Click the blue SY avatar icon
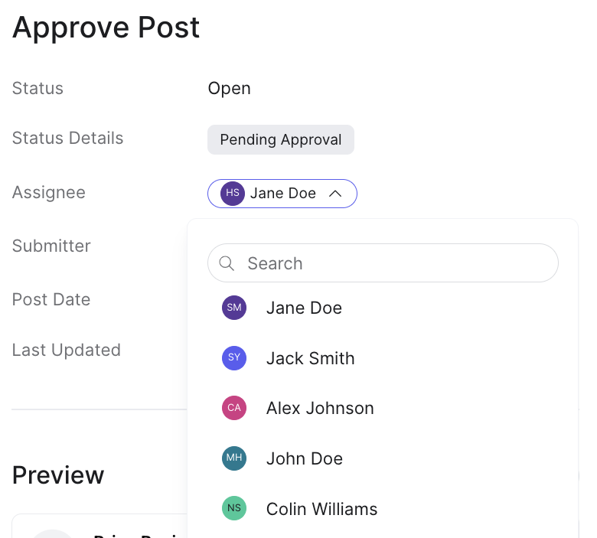This screenshot has height=538, width=597. (x=234, y=358)
